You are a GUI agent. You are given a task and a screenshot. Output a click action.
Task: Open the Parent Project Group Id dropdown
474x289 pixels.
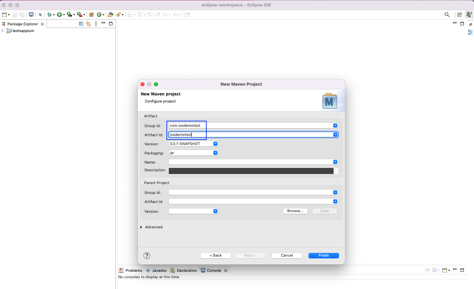coord(335,192)
